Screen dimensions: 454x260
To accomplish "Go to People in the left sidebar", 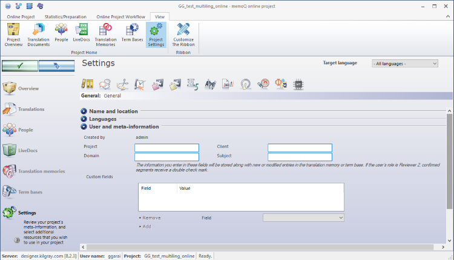I will tap(25, 129).
